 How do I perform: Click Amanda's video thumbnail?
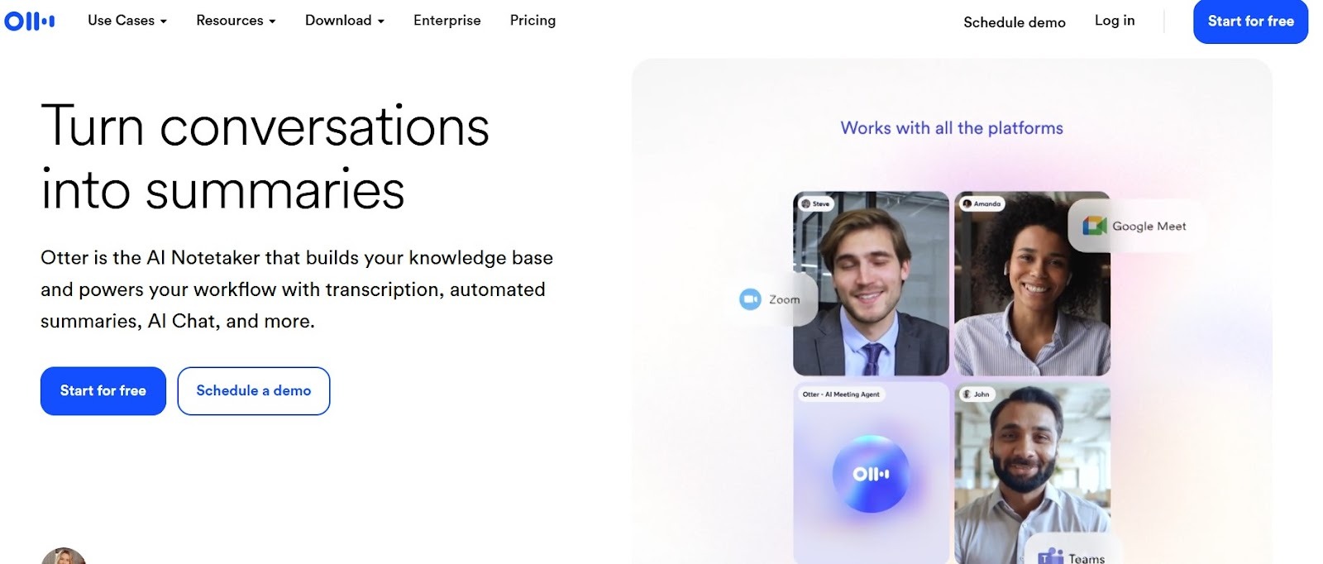pos(1032,284)
